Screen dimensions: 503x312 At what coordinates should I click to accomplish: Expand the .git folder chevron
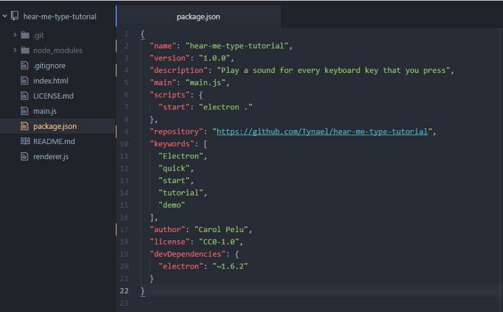tap(15, 35)
